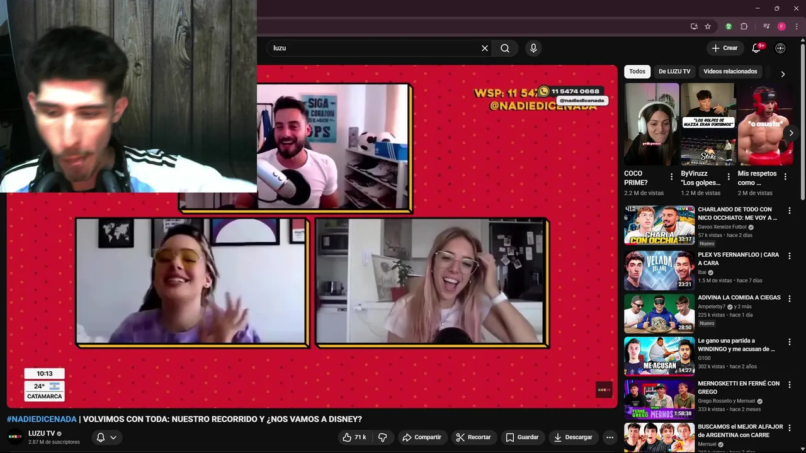Screen dimensions: 806x453
Task: Click the G1GO channel name
Action: click(x=704, y=358)
